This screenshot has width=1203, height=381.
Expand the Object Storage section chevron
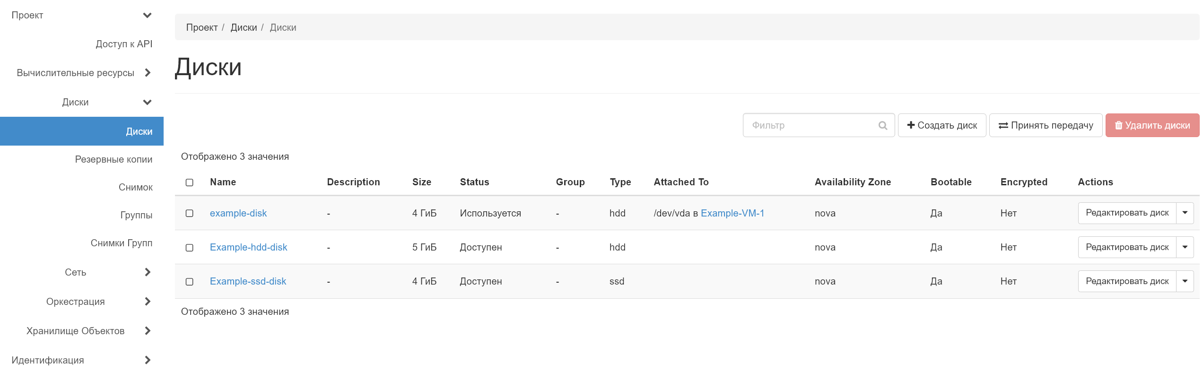(148, 331)
